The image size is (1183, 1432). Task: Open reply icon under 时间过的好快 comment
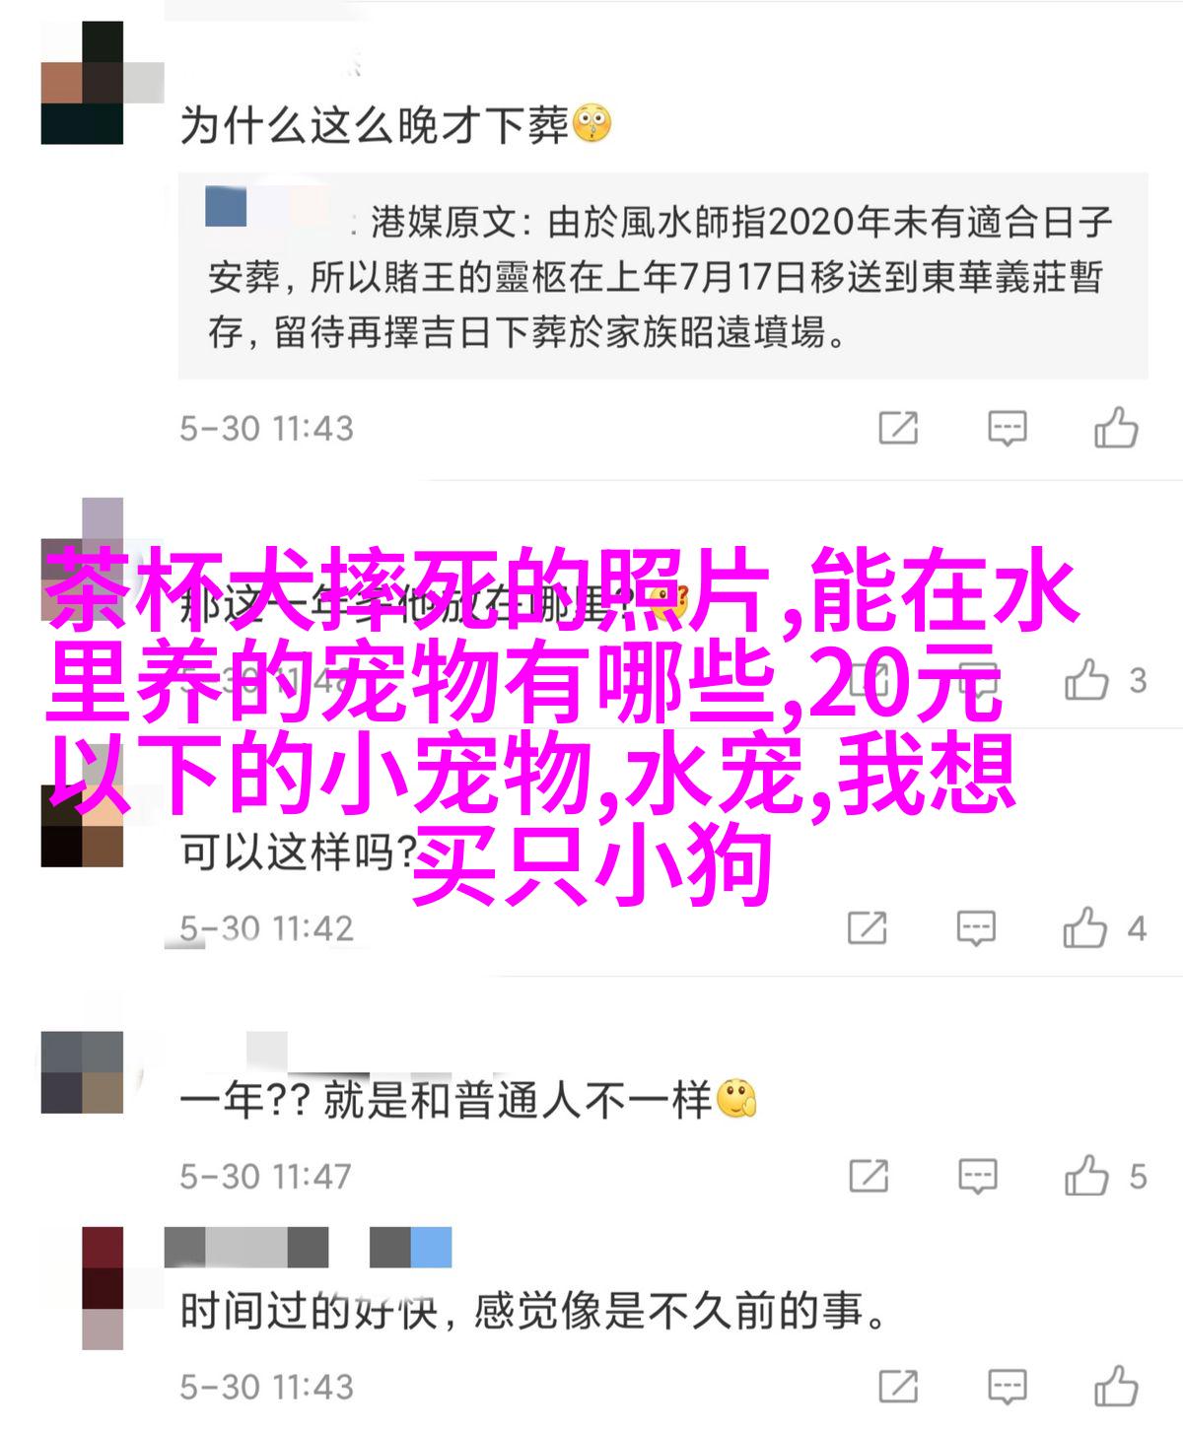pyautogui.click(x=1008, y=1387)
